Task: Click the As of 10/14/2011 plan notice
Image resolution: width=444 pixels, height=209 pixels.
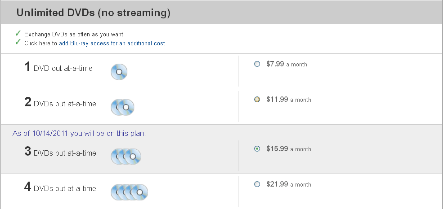Action: coord(79,133)
